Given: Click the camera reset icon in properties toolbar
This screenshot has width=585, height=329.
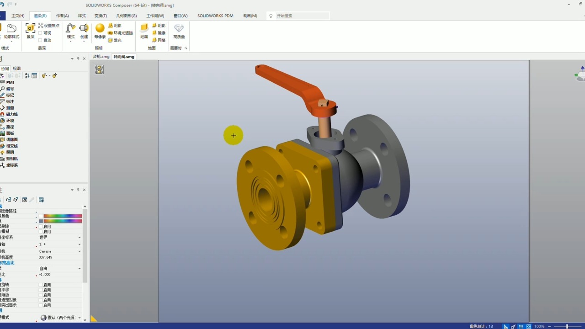Looking at the screenshot, I should pyautogui.click(x=25, y=200).
